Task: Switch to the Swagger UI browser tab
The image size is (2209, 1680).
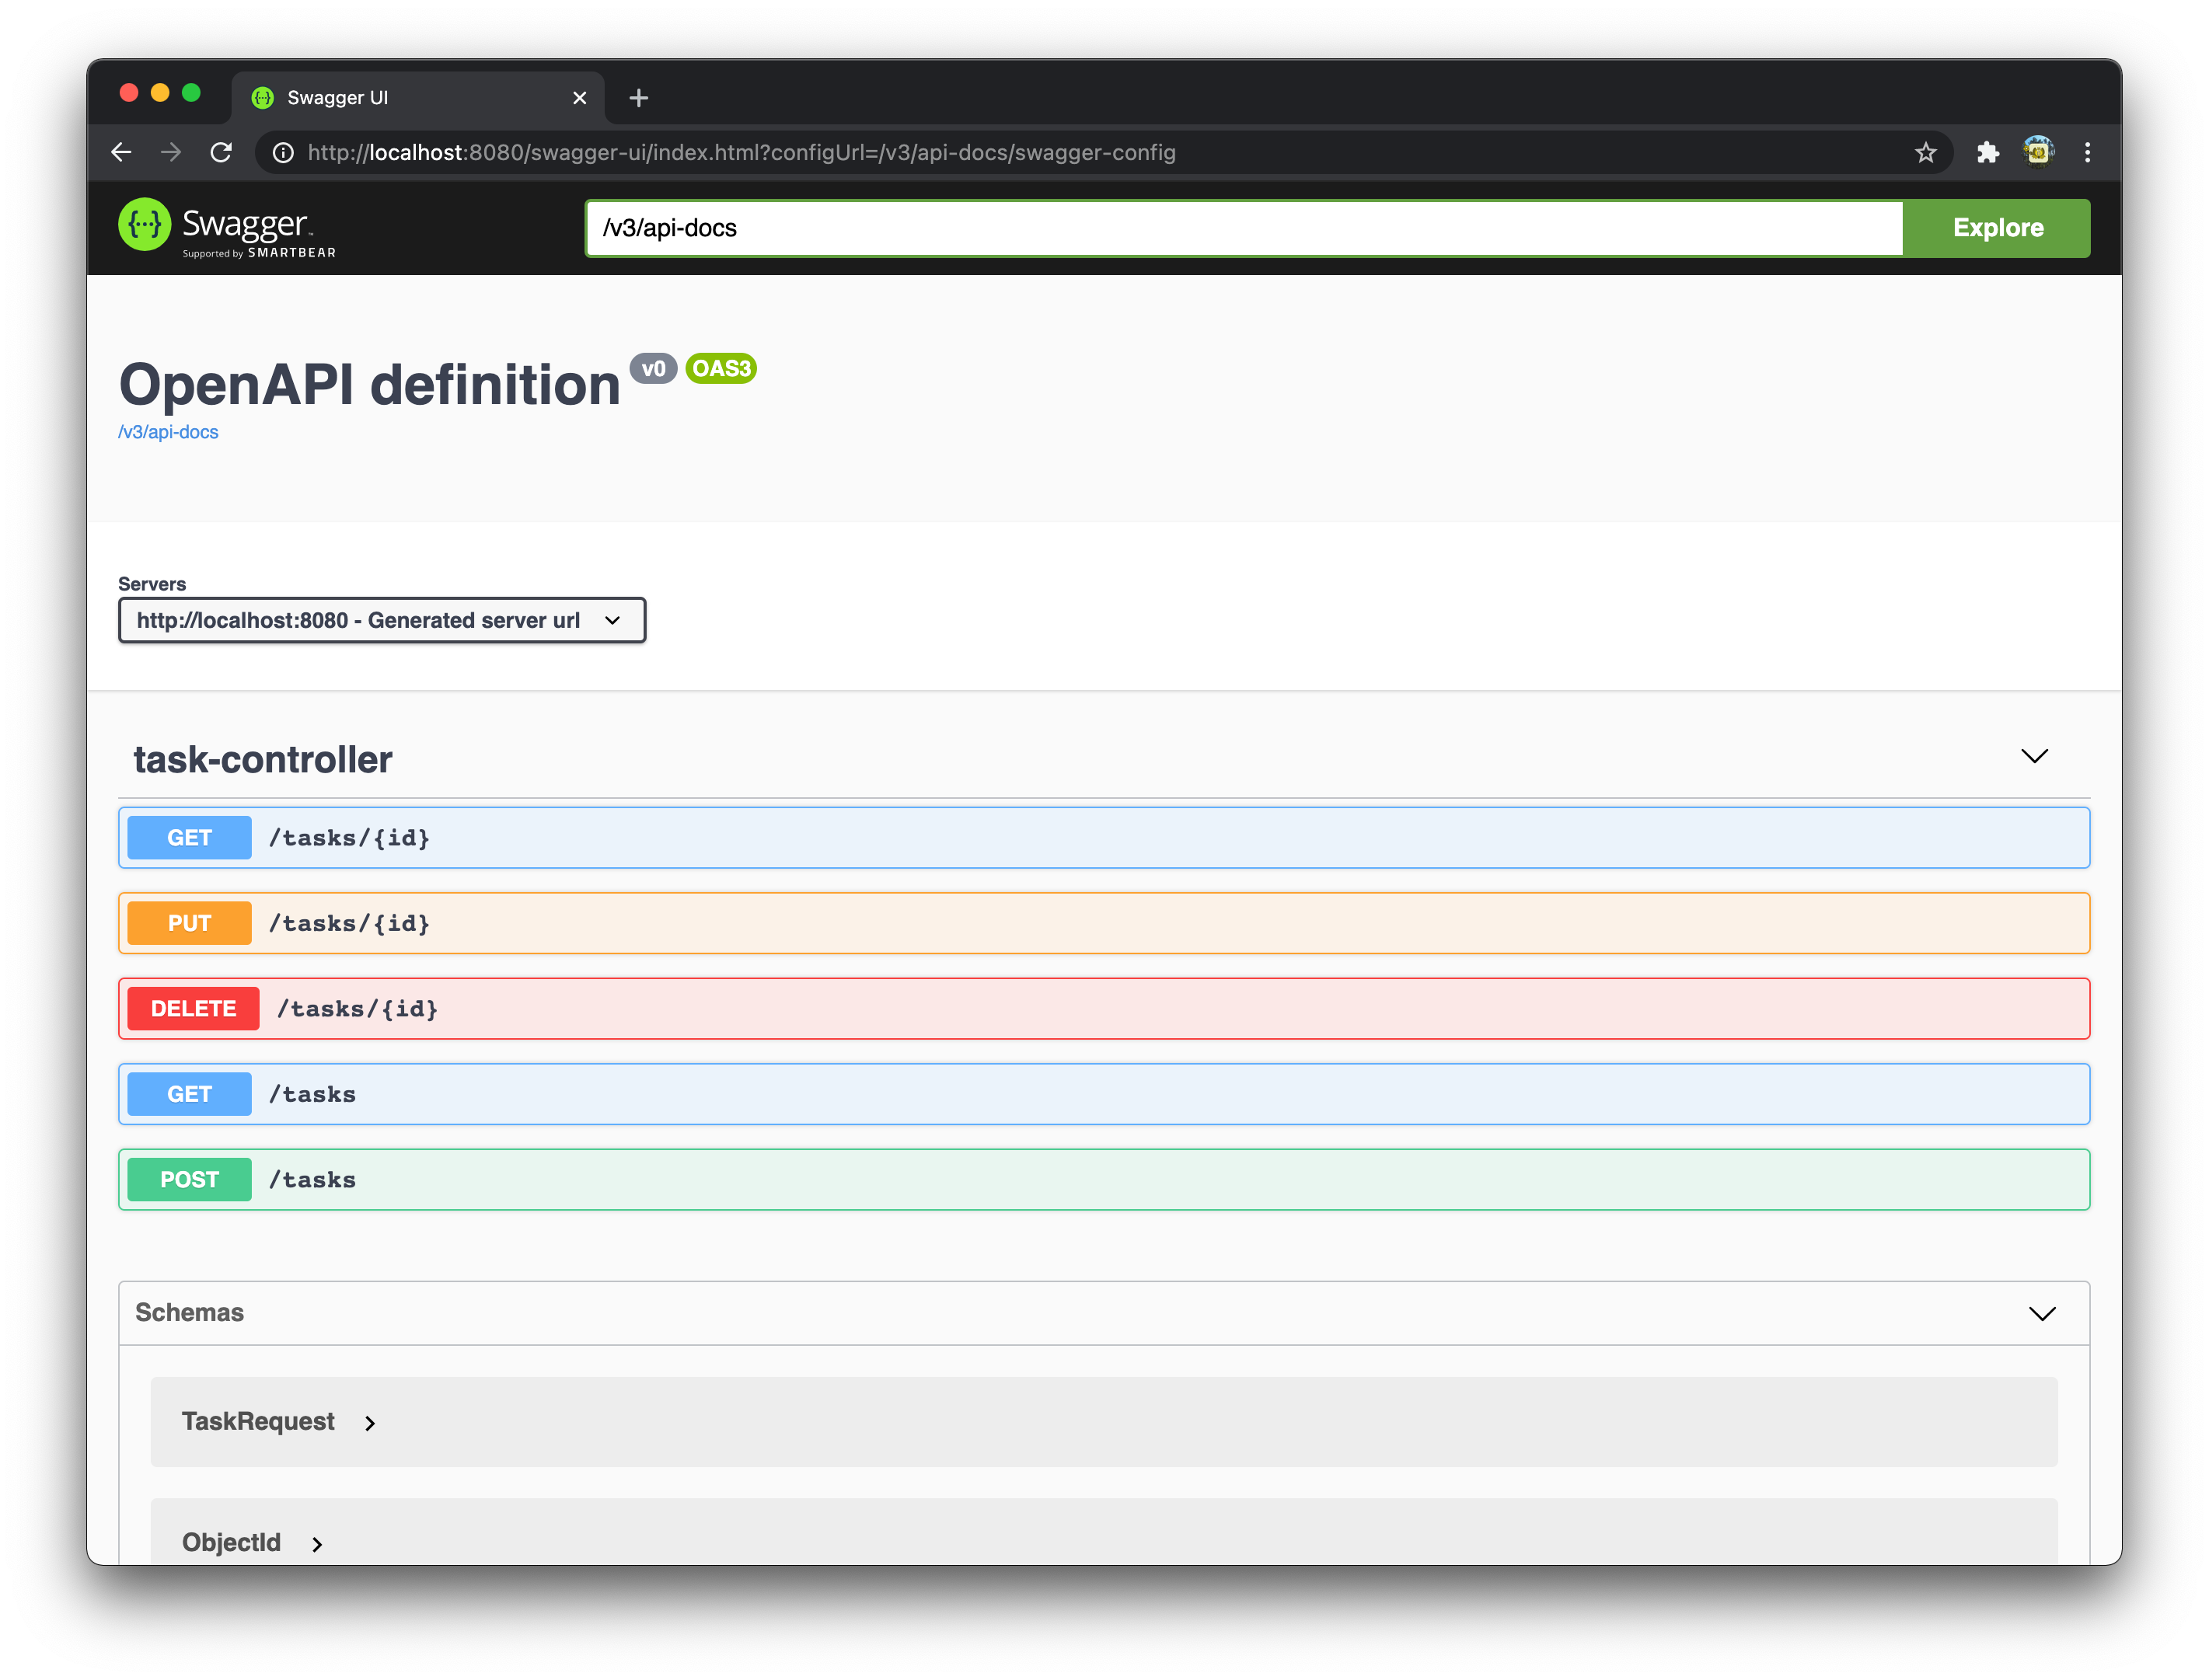Action: pyautogui.click(x=400, y=96)
